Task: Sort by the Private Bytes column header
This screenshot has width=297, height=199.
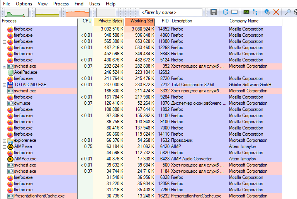Action: click(x=109, y=21)
